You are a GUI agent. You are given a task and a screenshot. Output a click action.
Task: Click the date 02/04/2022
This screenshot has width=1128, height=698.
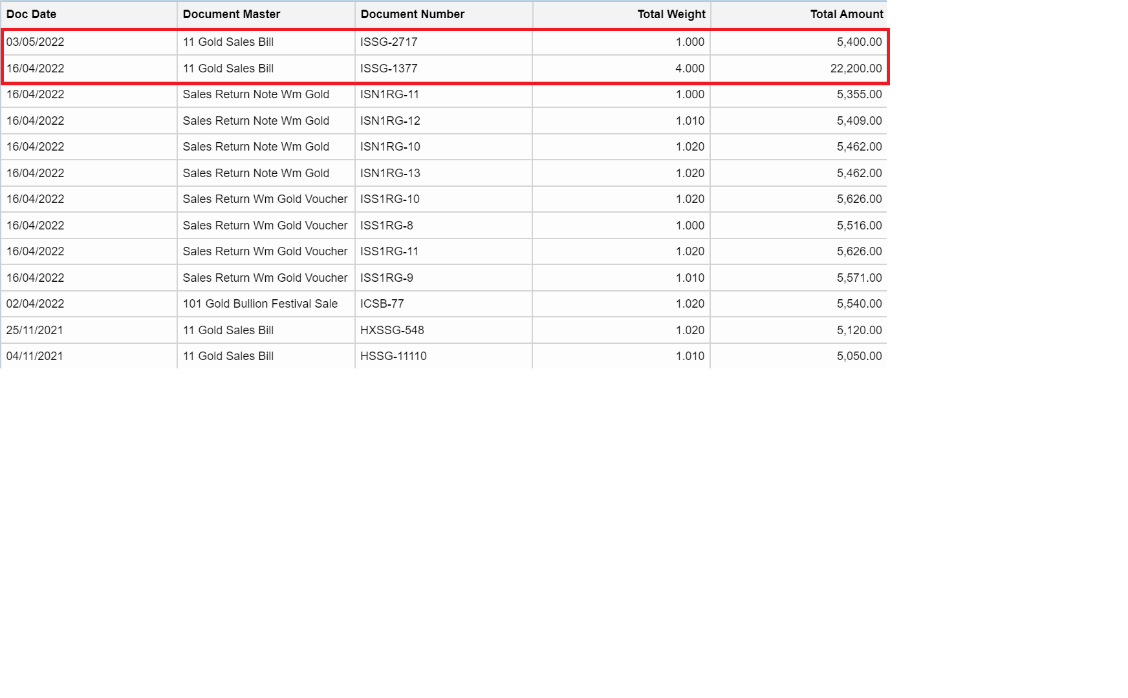point(36,304)
